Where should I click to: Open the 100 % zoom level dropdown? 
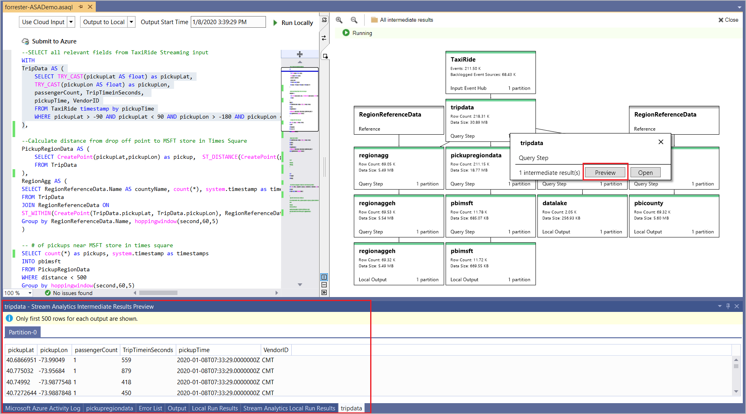pyautogui.click(x=30, y=293)
